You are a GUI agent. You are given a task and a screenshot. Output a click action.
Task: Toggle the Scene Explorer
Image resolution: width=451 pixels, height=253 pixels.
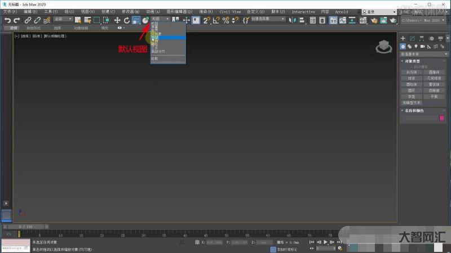click(x=313, y=20)
